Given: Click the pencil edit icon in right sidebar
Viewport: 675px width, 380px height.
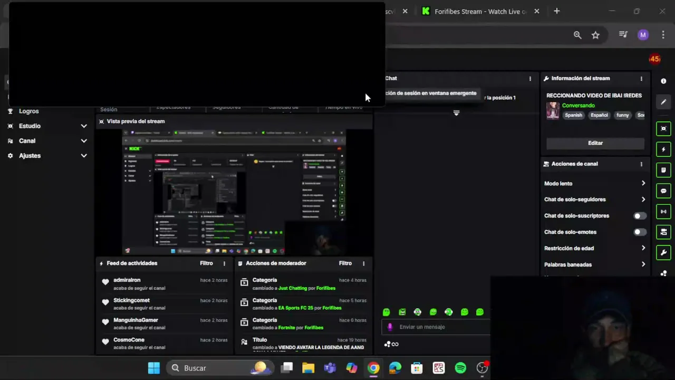Looking at the screenshot, I should (663, 102).
